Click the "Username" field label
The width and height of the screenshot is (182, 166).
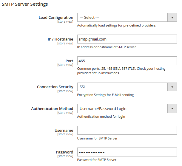[64, 130]
